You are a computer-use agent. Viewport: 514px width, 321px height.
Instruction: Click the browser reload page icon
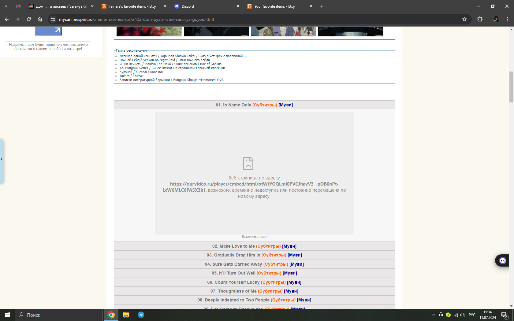pyautogui.click(x=29, y=19)
